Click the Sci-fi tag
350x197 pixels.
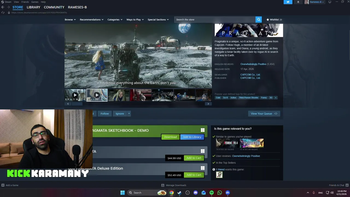pyautogui.click(x=225, y=98)
